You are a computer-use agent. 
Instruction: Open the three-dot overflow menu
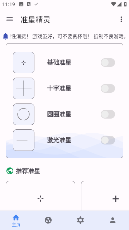[121, 19]
